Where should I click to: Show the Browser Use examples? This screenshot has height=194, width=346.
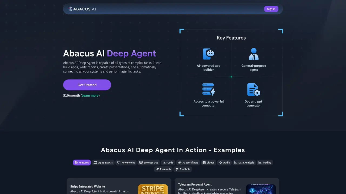pyautogui.click(x=149, y=162)
